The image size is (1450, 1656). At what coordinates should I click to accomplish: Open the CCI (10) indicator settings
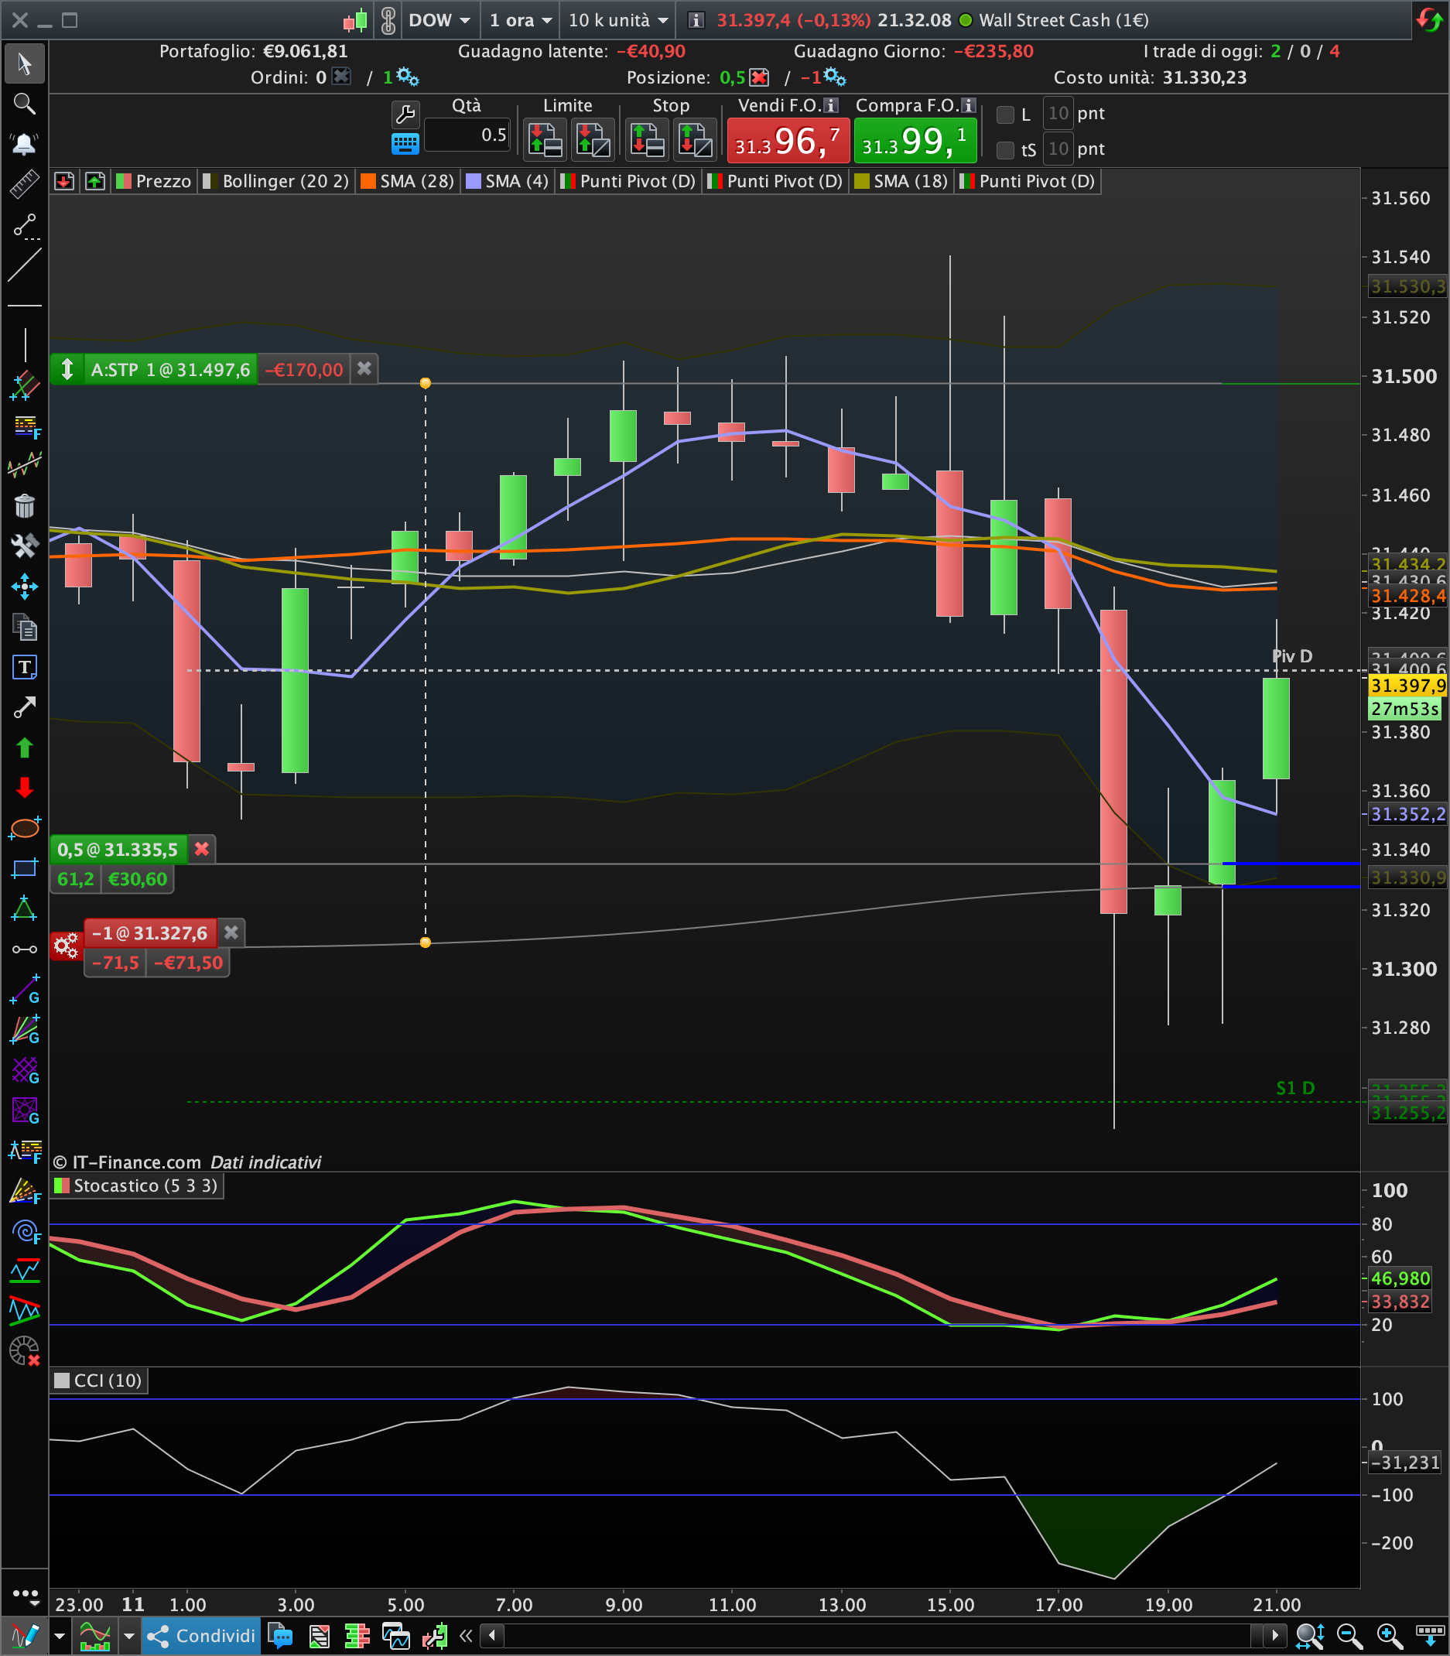[99, 1380]
